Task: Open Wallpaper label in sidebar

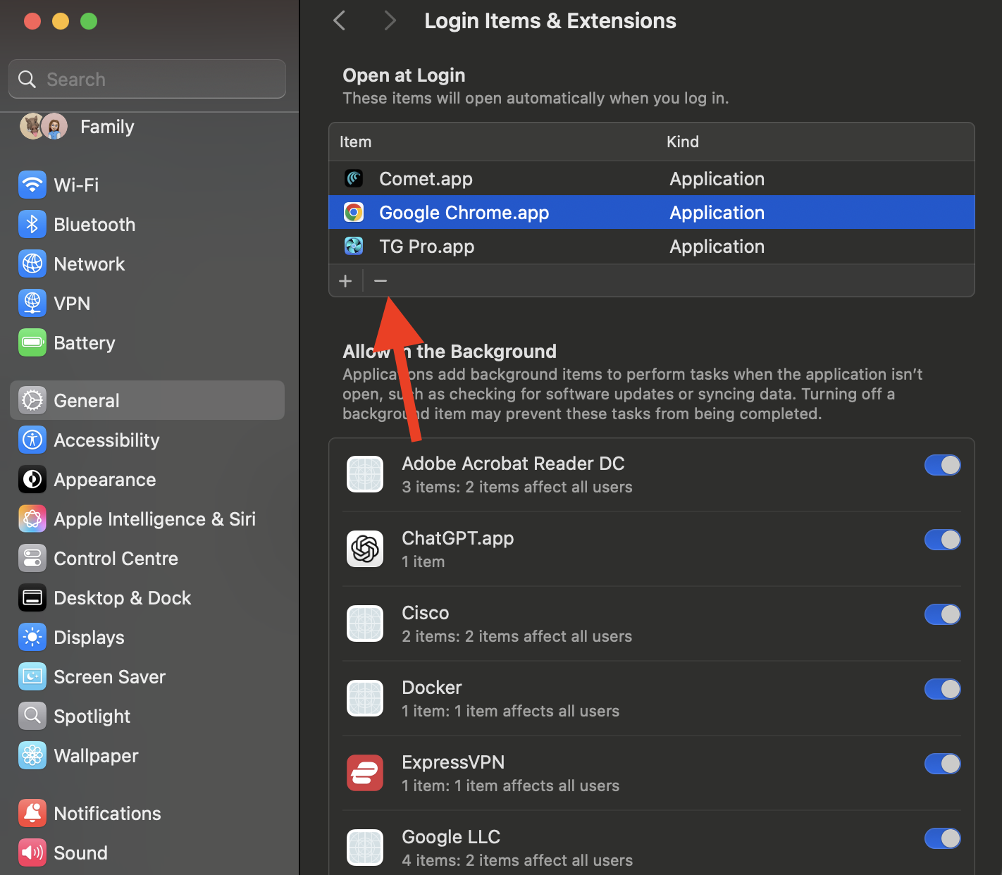Action: (x=96, y=756)
